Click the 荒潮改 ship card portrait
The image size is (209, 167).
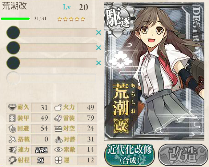[154, 72]
